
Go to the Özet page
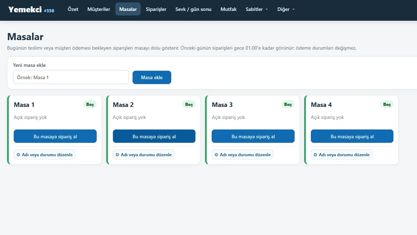pyautogui.click(x=73, y=9)
